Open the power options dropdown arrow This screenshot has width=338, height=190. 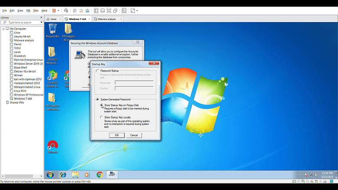tap(58, 10)
